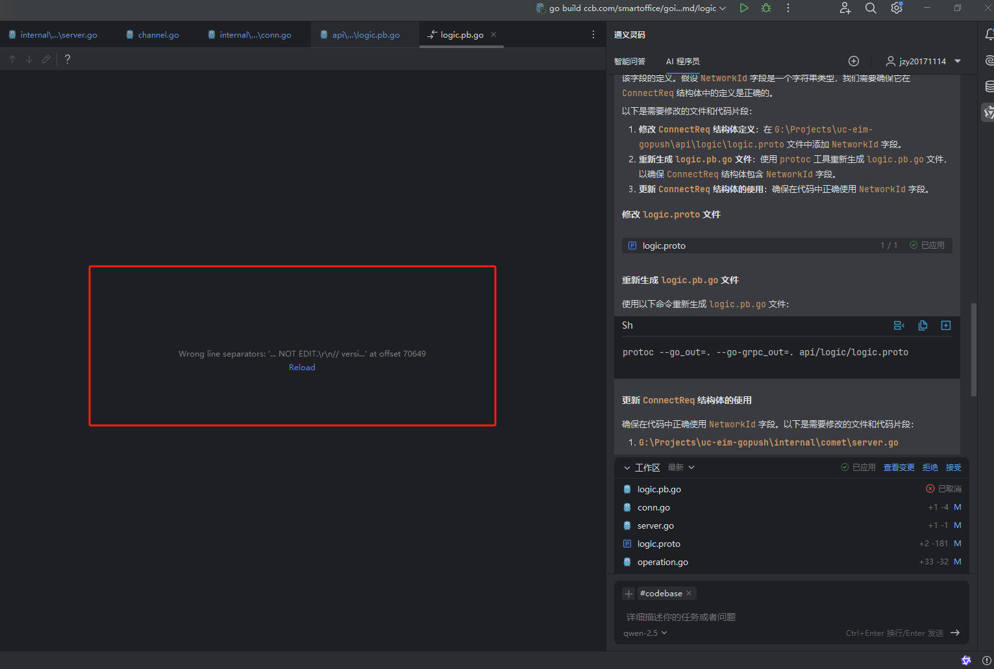Toggle Tongyi Lingma tool window icon
Image resolution: width=994 pixels, height=669 pixels.
[x=988, y=112]
